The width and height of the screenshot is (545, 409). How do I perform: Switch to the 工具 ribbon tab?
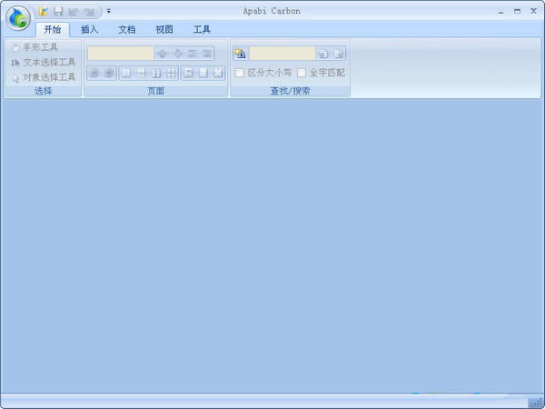(x=201, y=29)
